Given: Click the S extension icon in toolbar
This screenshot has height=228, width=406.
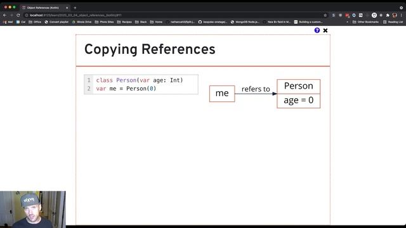Looking at the screenshot, I should (x=334, y=15).
